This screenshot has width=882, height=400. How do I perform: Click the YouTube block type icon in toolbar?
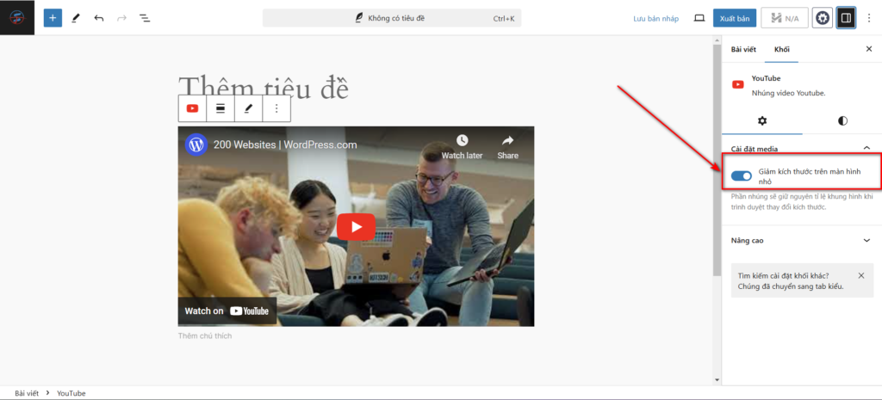pyautogui.click(x=192, y=108)
